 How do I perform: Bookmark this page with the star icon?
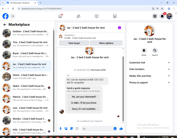162,8
